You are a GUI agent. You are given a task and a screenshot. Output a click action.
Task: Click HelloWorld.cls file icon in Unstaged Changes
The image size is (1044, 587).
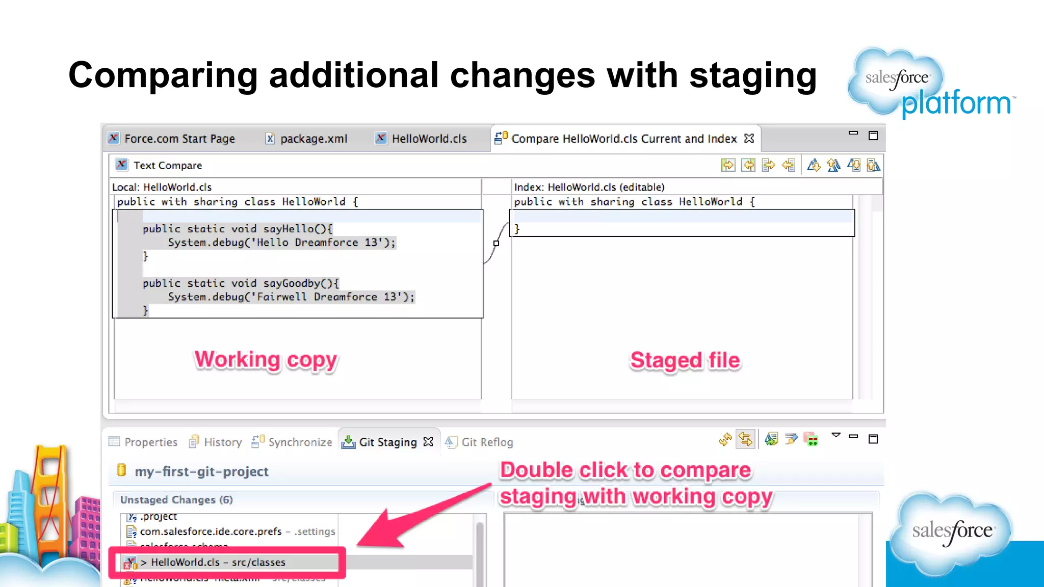pyautogui.click(x=130, y=563)
